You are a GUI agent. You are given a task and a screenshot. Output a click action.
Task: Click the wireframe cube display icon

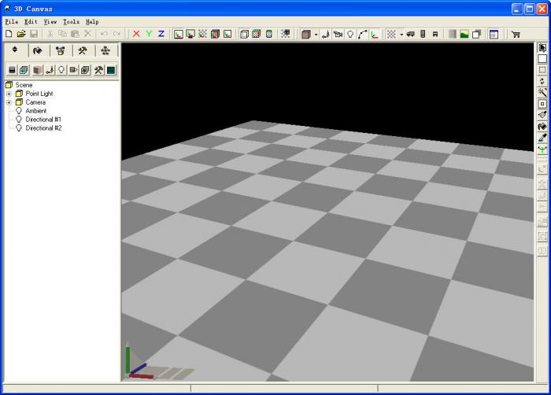point(244,34)
